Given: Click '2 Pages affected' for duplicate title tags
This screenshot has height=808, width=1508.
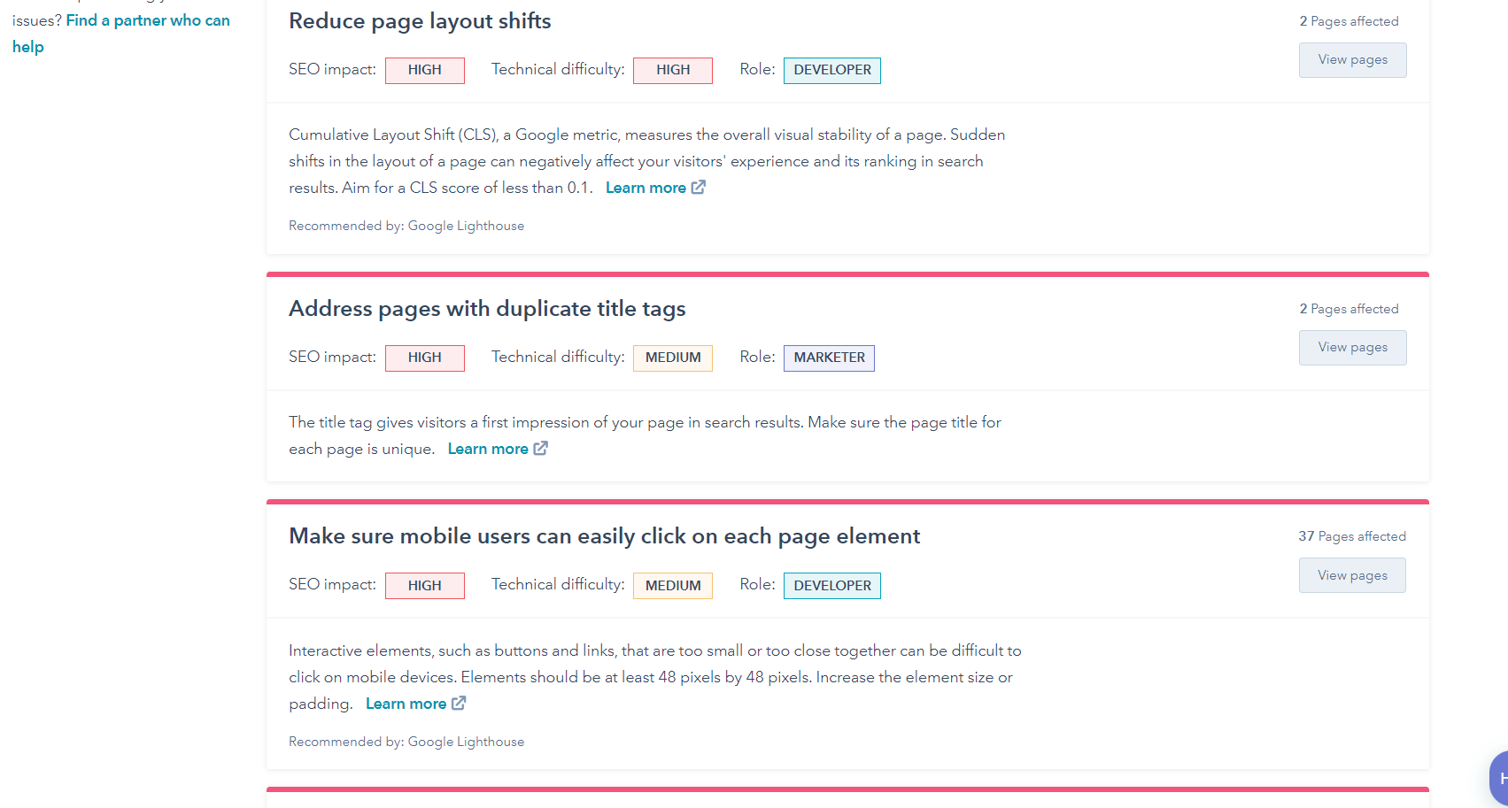Looking at the screenshot, I should (1349, 309).
